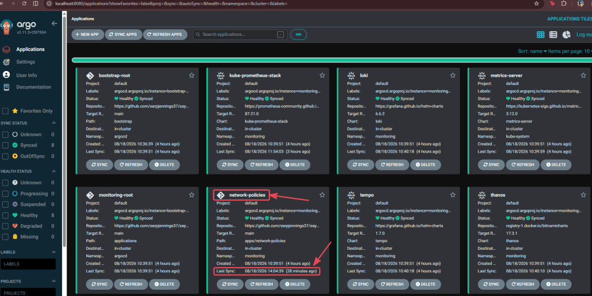Check the Healthy filter
The height and width of the screenshot is (296, 592).
click(x=5, y=216)
